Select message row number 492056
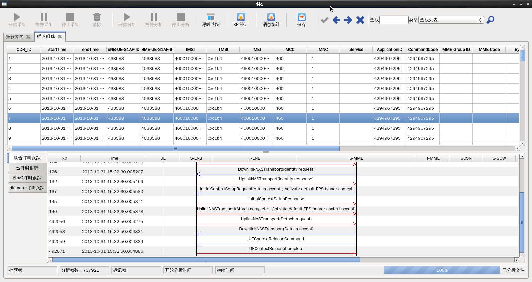 pyautogui.click(x=283, y=221)
